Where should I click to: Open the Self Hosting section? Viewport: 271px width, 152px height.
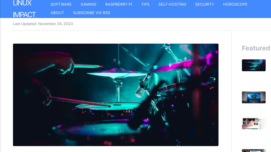coord(172,4)
